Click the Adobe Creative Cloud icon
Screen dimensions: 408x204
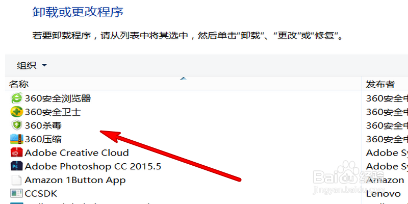tap(17, 152)
